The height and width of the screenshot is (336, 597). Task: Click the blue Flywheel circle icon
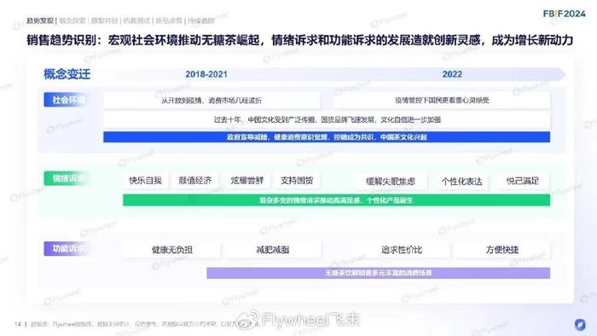pyautogui.click(x=580, y=324)
